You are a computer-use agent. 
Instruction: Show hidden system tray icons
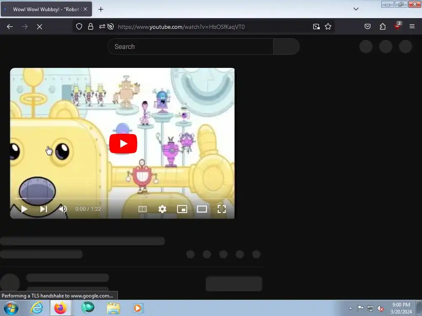pos(350,308)
